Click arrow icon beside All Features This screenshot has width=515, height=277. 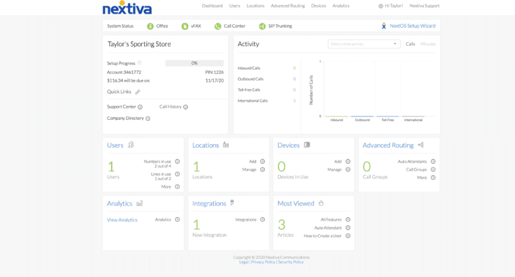(x=348, y=220)
